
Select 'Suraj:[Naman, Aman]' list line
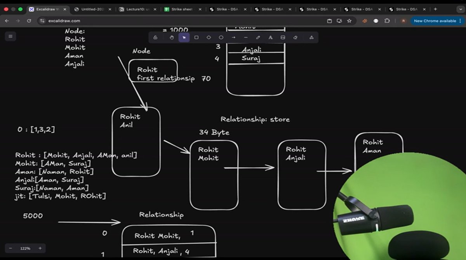point(52,188)
